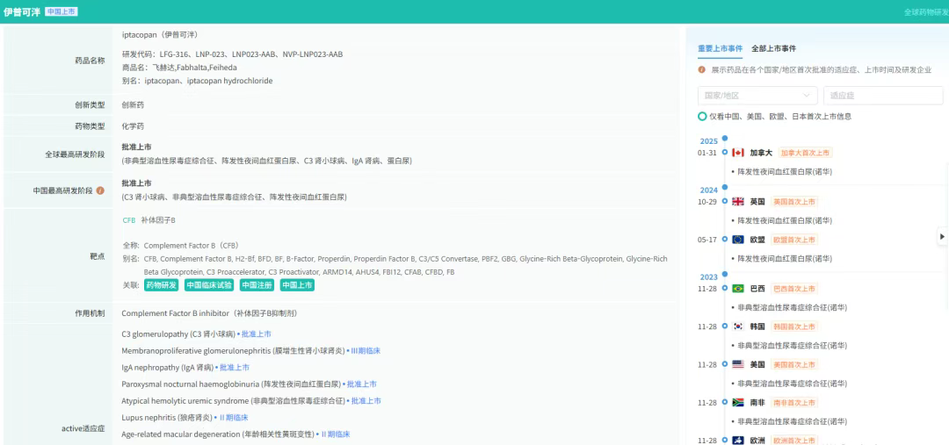This screenshot has height=445, width=949.
Task: Click II期临床 link after Lupus nephritis
Action: [234, 417]
